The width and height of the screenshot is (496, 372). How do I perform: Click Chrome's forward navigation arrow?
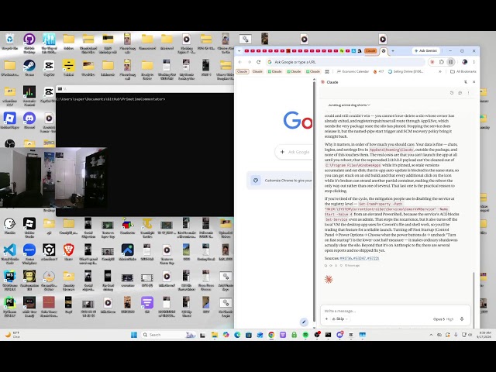click(x=250, y=62)
